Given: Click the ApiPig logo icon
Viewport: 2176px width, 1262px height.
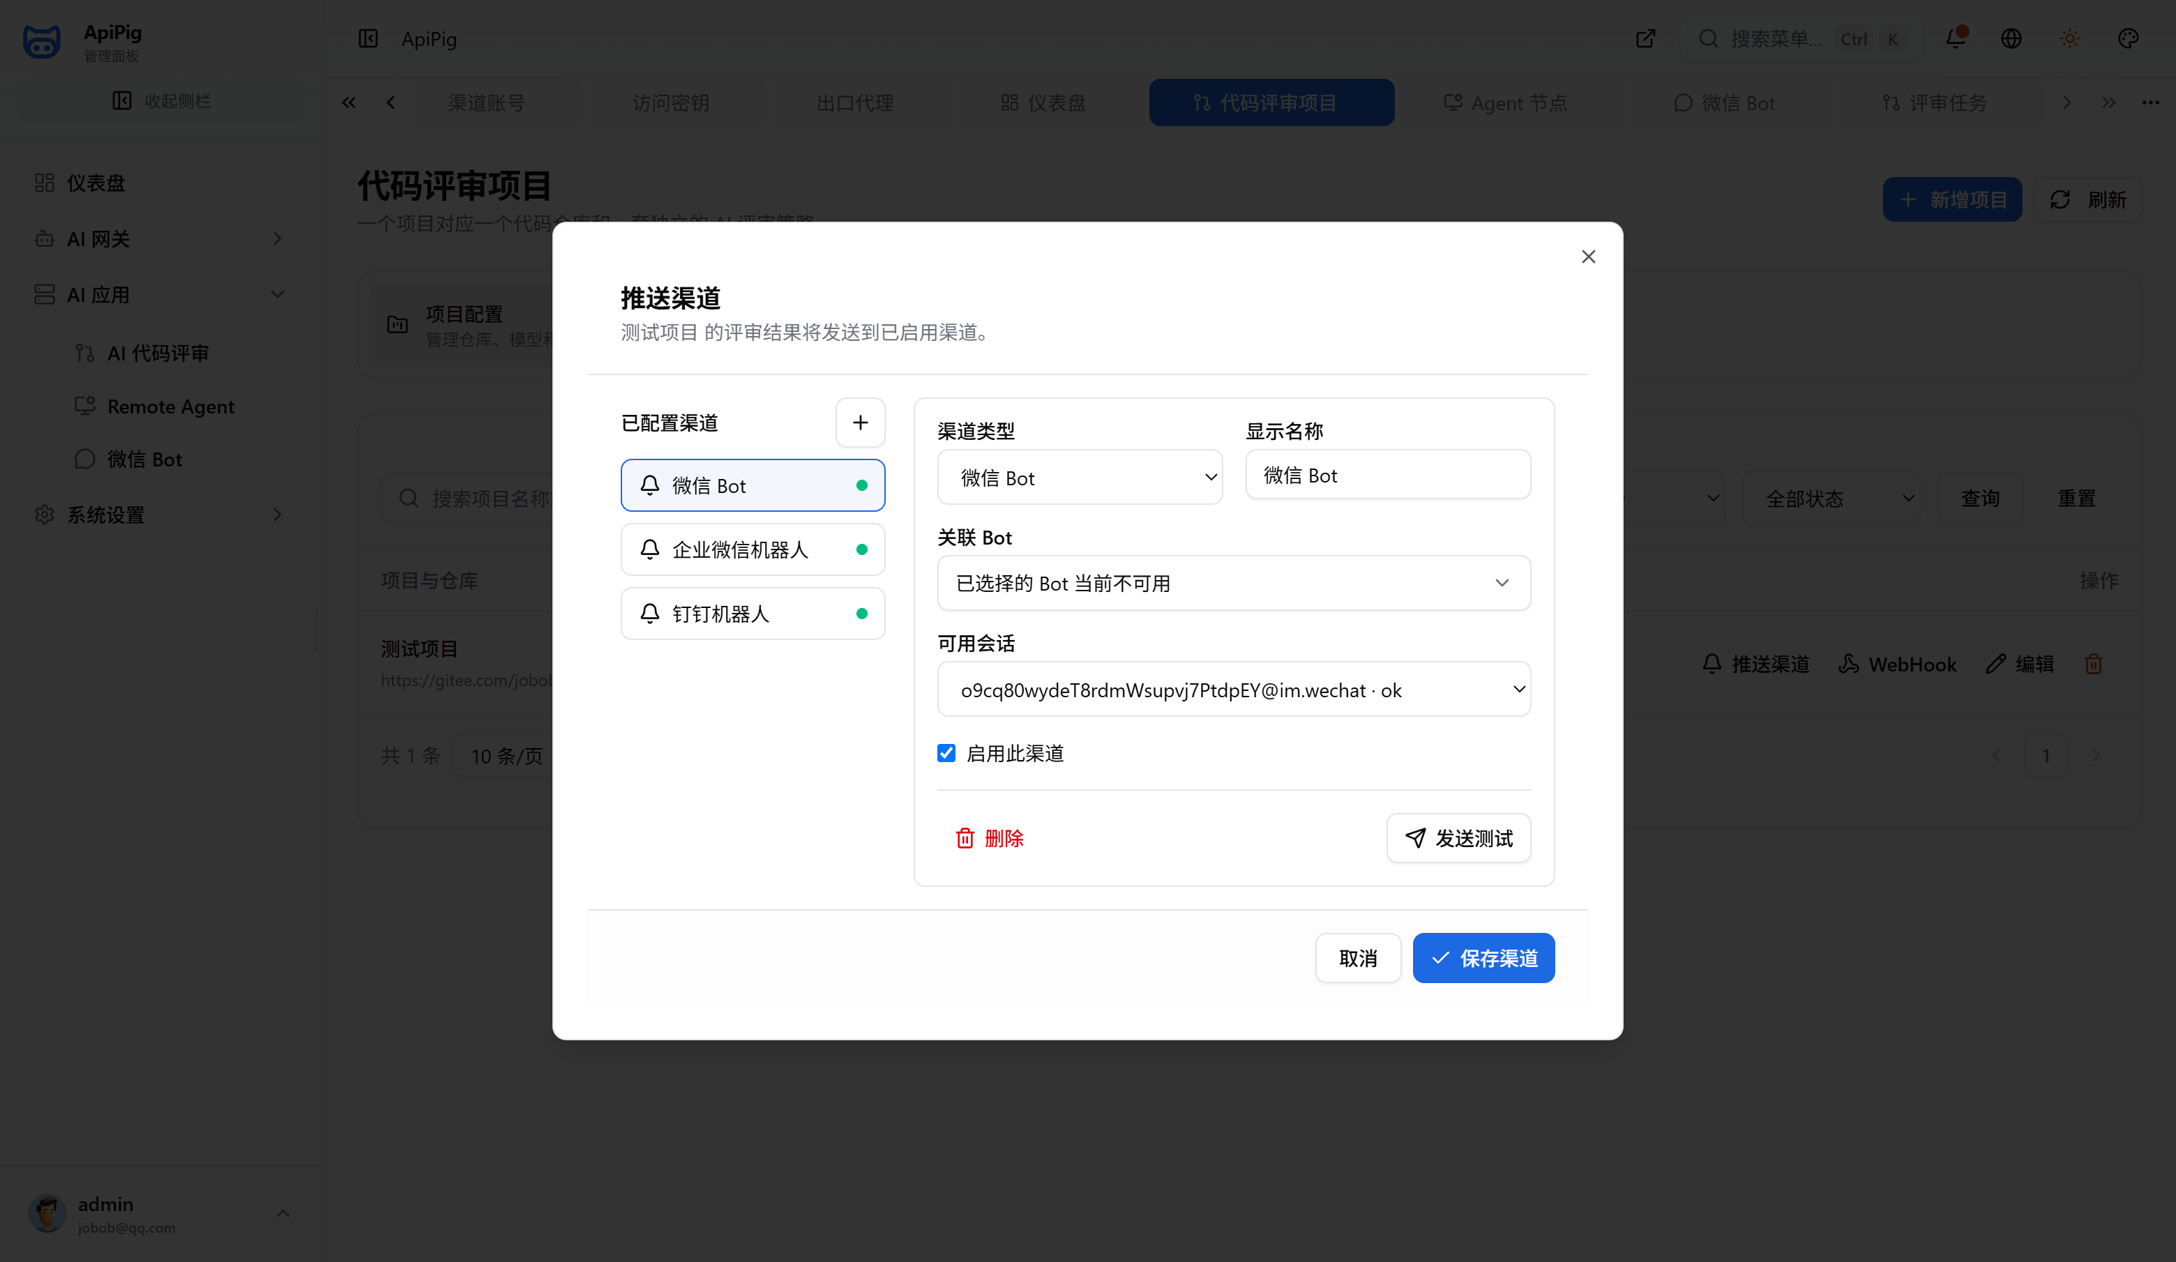Looking at the screenshot, I should click(x=41, y=40).
